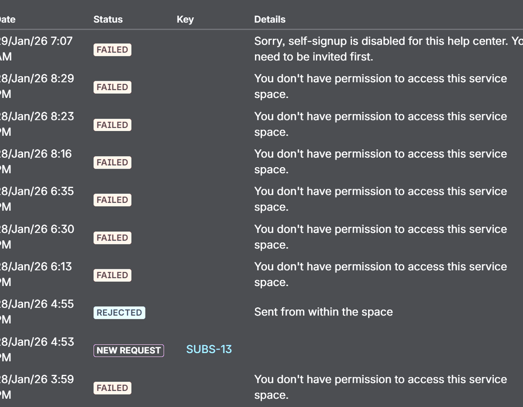The image size is (523, 407).
Task: Click the 28/Jan/26 4:55 date cell
Action: 37,312
